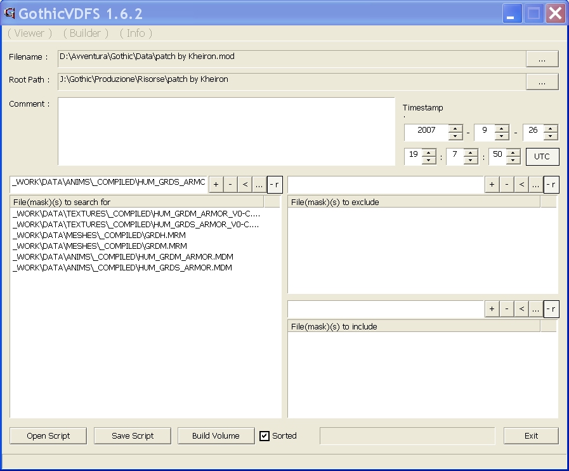Image resolution: width=569 pixels, height=471 pixels.
Task: Toggle -r option for include mask
Action: (551, 309)
